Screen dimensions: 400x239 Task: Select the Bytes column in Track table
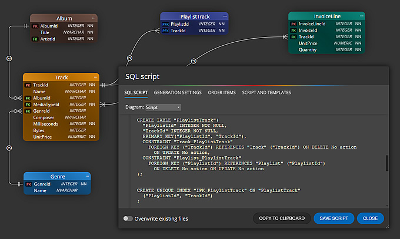pos(61,130)
